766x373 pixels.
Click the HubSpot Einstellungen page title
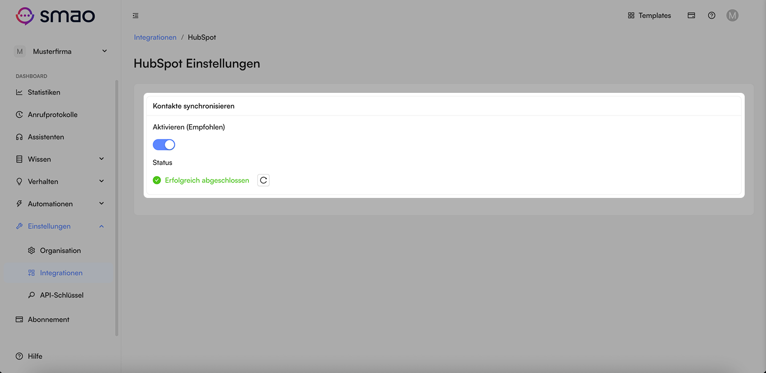[x=197, y=63]
